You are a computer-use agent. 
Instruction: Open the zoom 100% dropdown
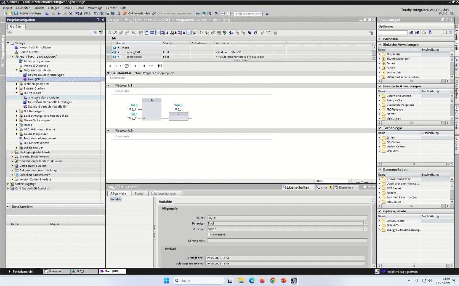click(350, 181)
